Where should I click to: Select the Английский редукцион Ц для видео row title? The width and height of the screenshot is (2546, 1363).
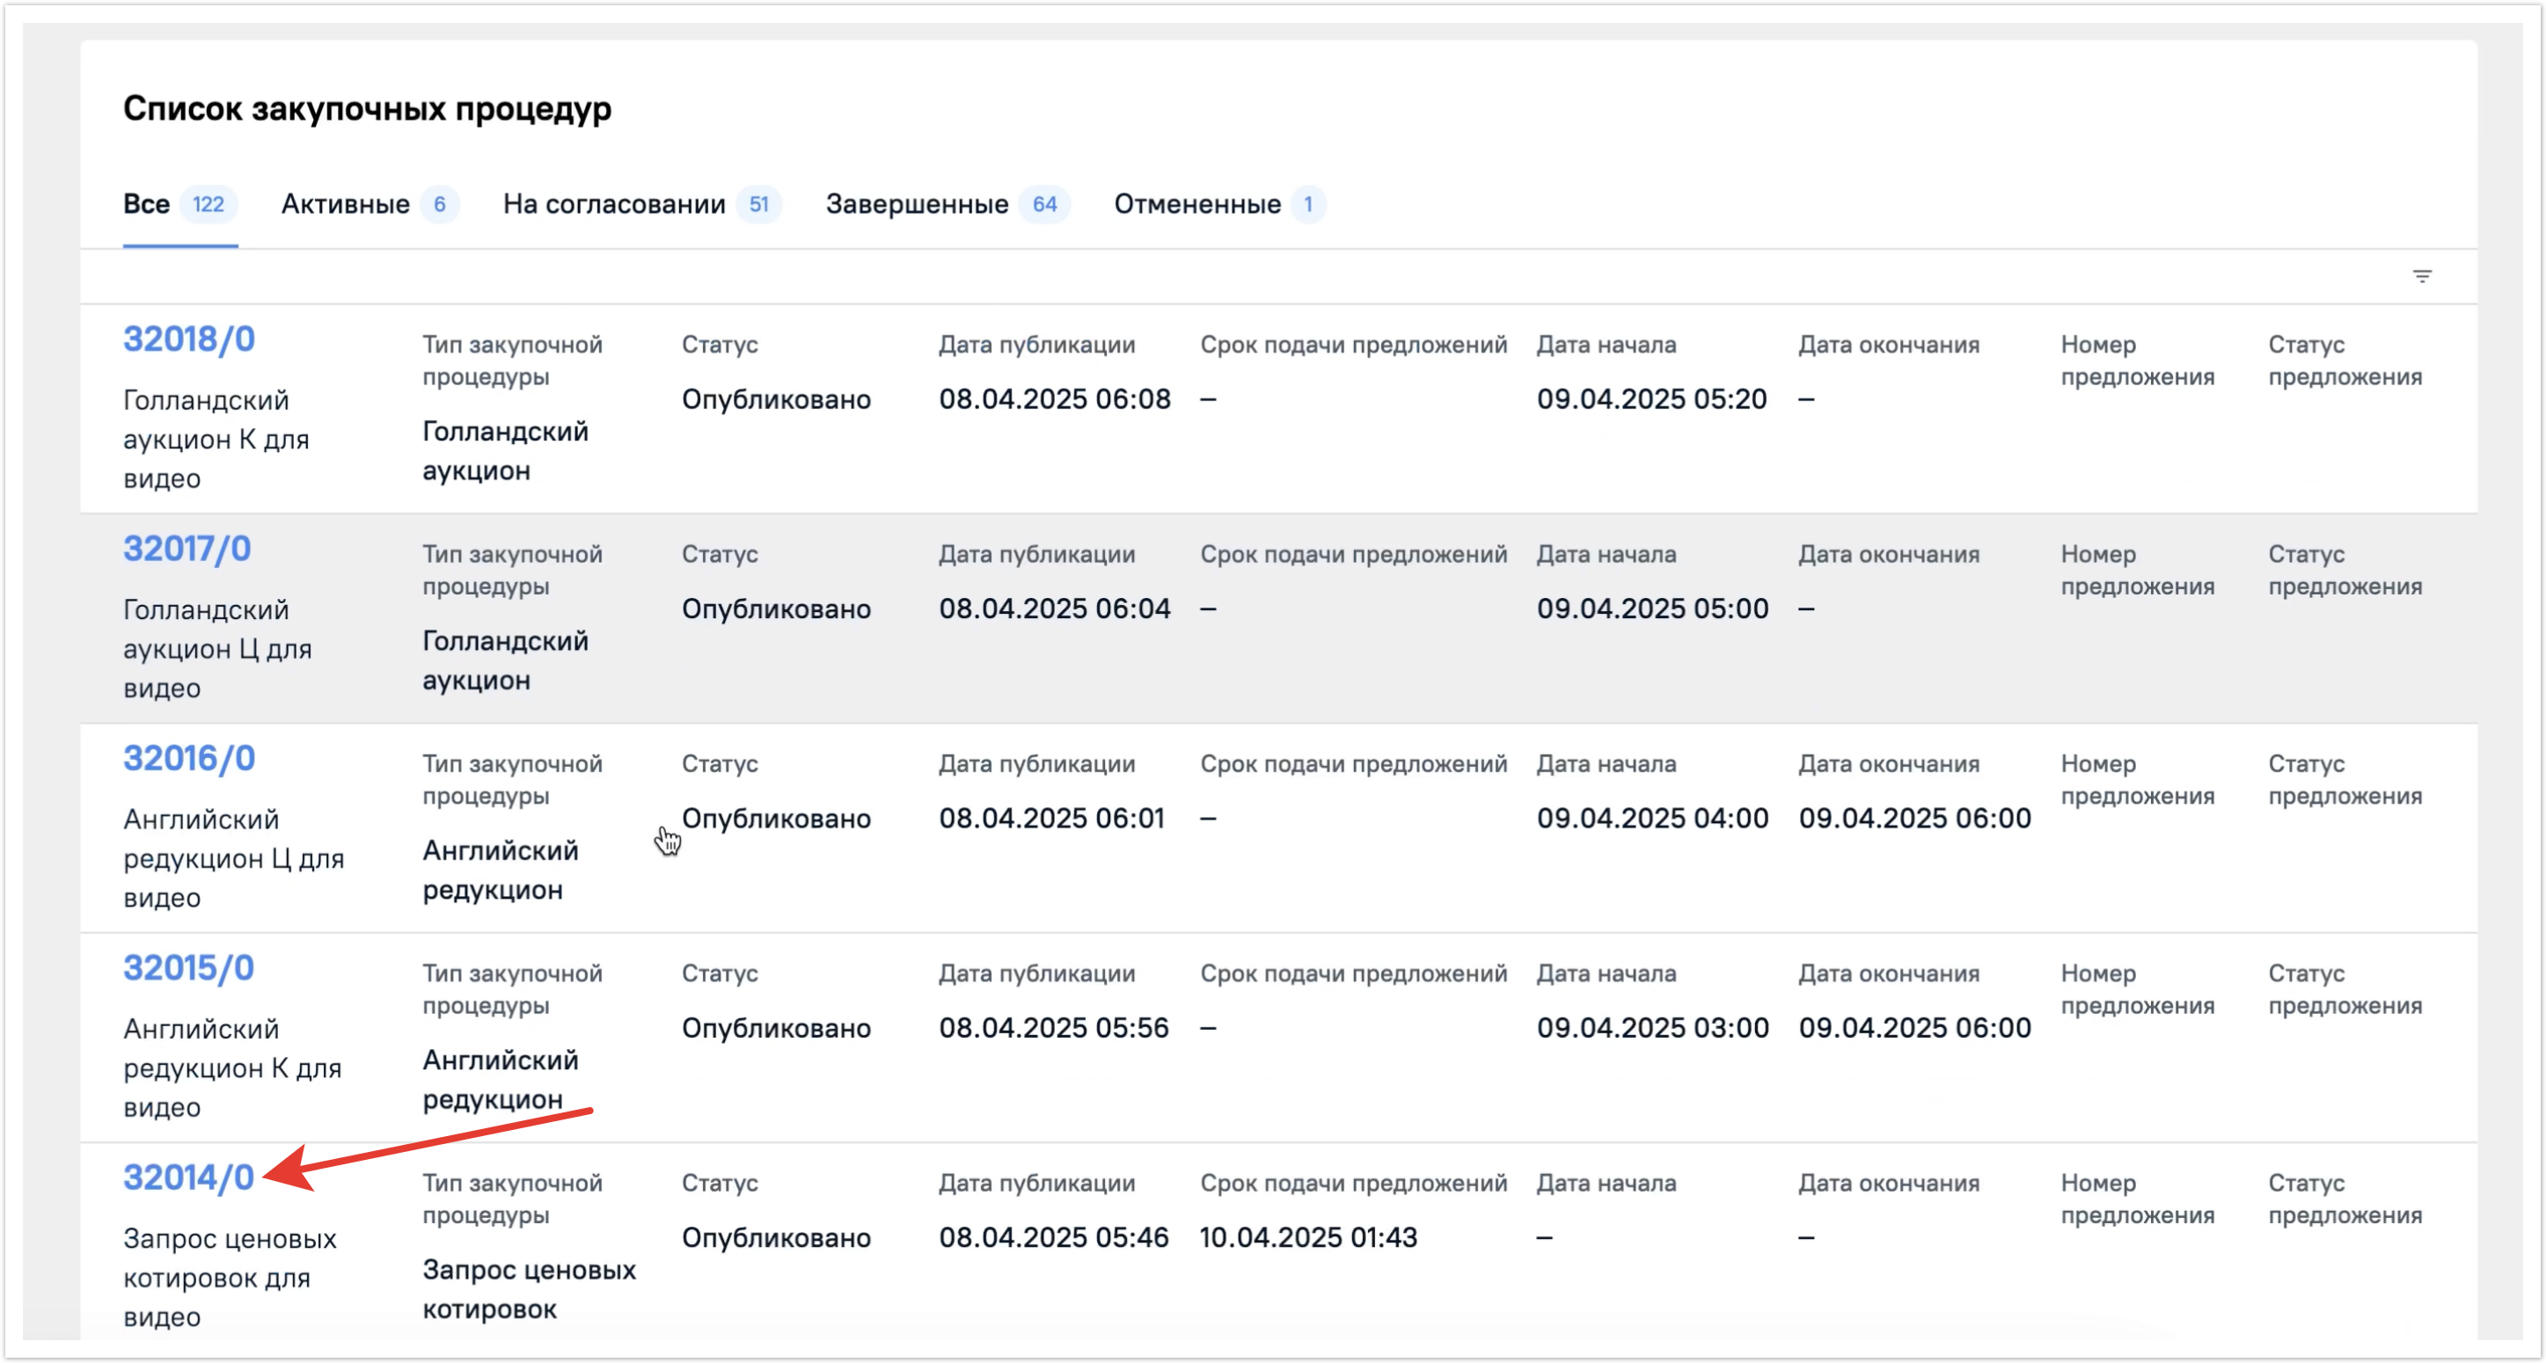point(233,858)
